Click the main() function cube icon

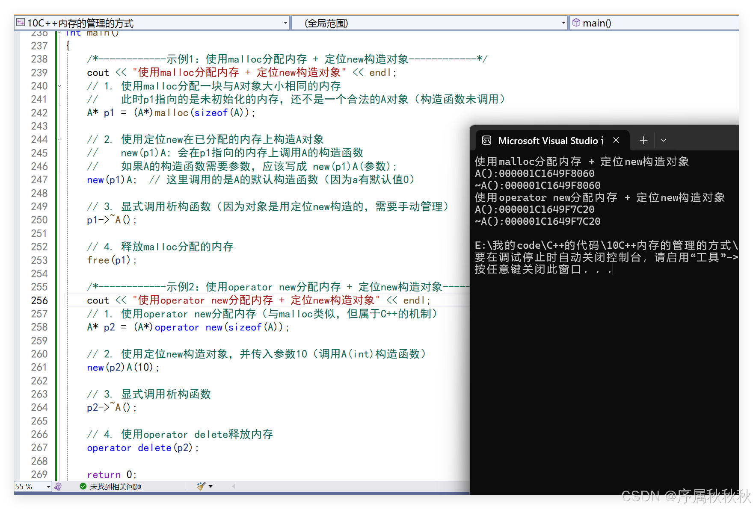pos(576,23)
